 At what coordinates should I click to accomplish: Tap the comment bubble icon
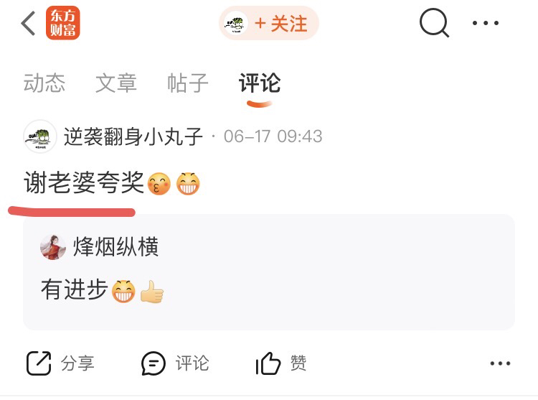pyautogui.click(x=154, y=363)
